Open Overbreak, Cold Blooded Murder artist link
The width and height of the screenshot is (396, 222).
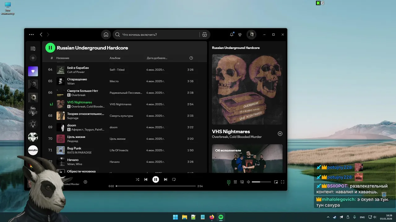pos(237,137)
